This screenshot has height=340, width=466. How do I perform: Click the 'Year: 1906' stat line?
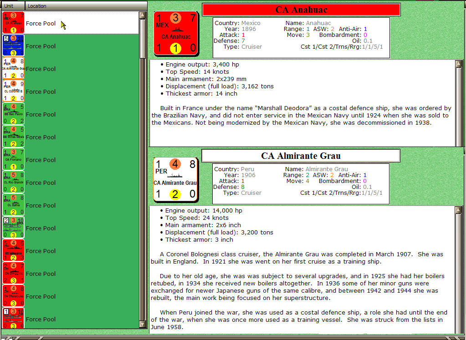click(x=240, y=175)
